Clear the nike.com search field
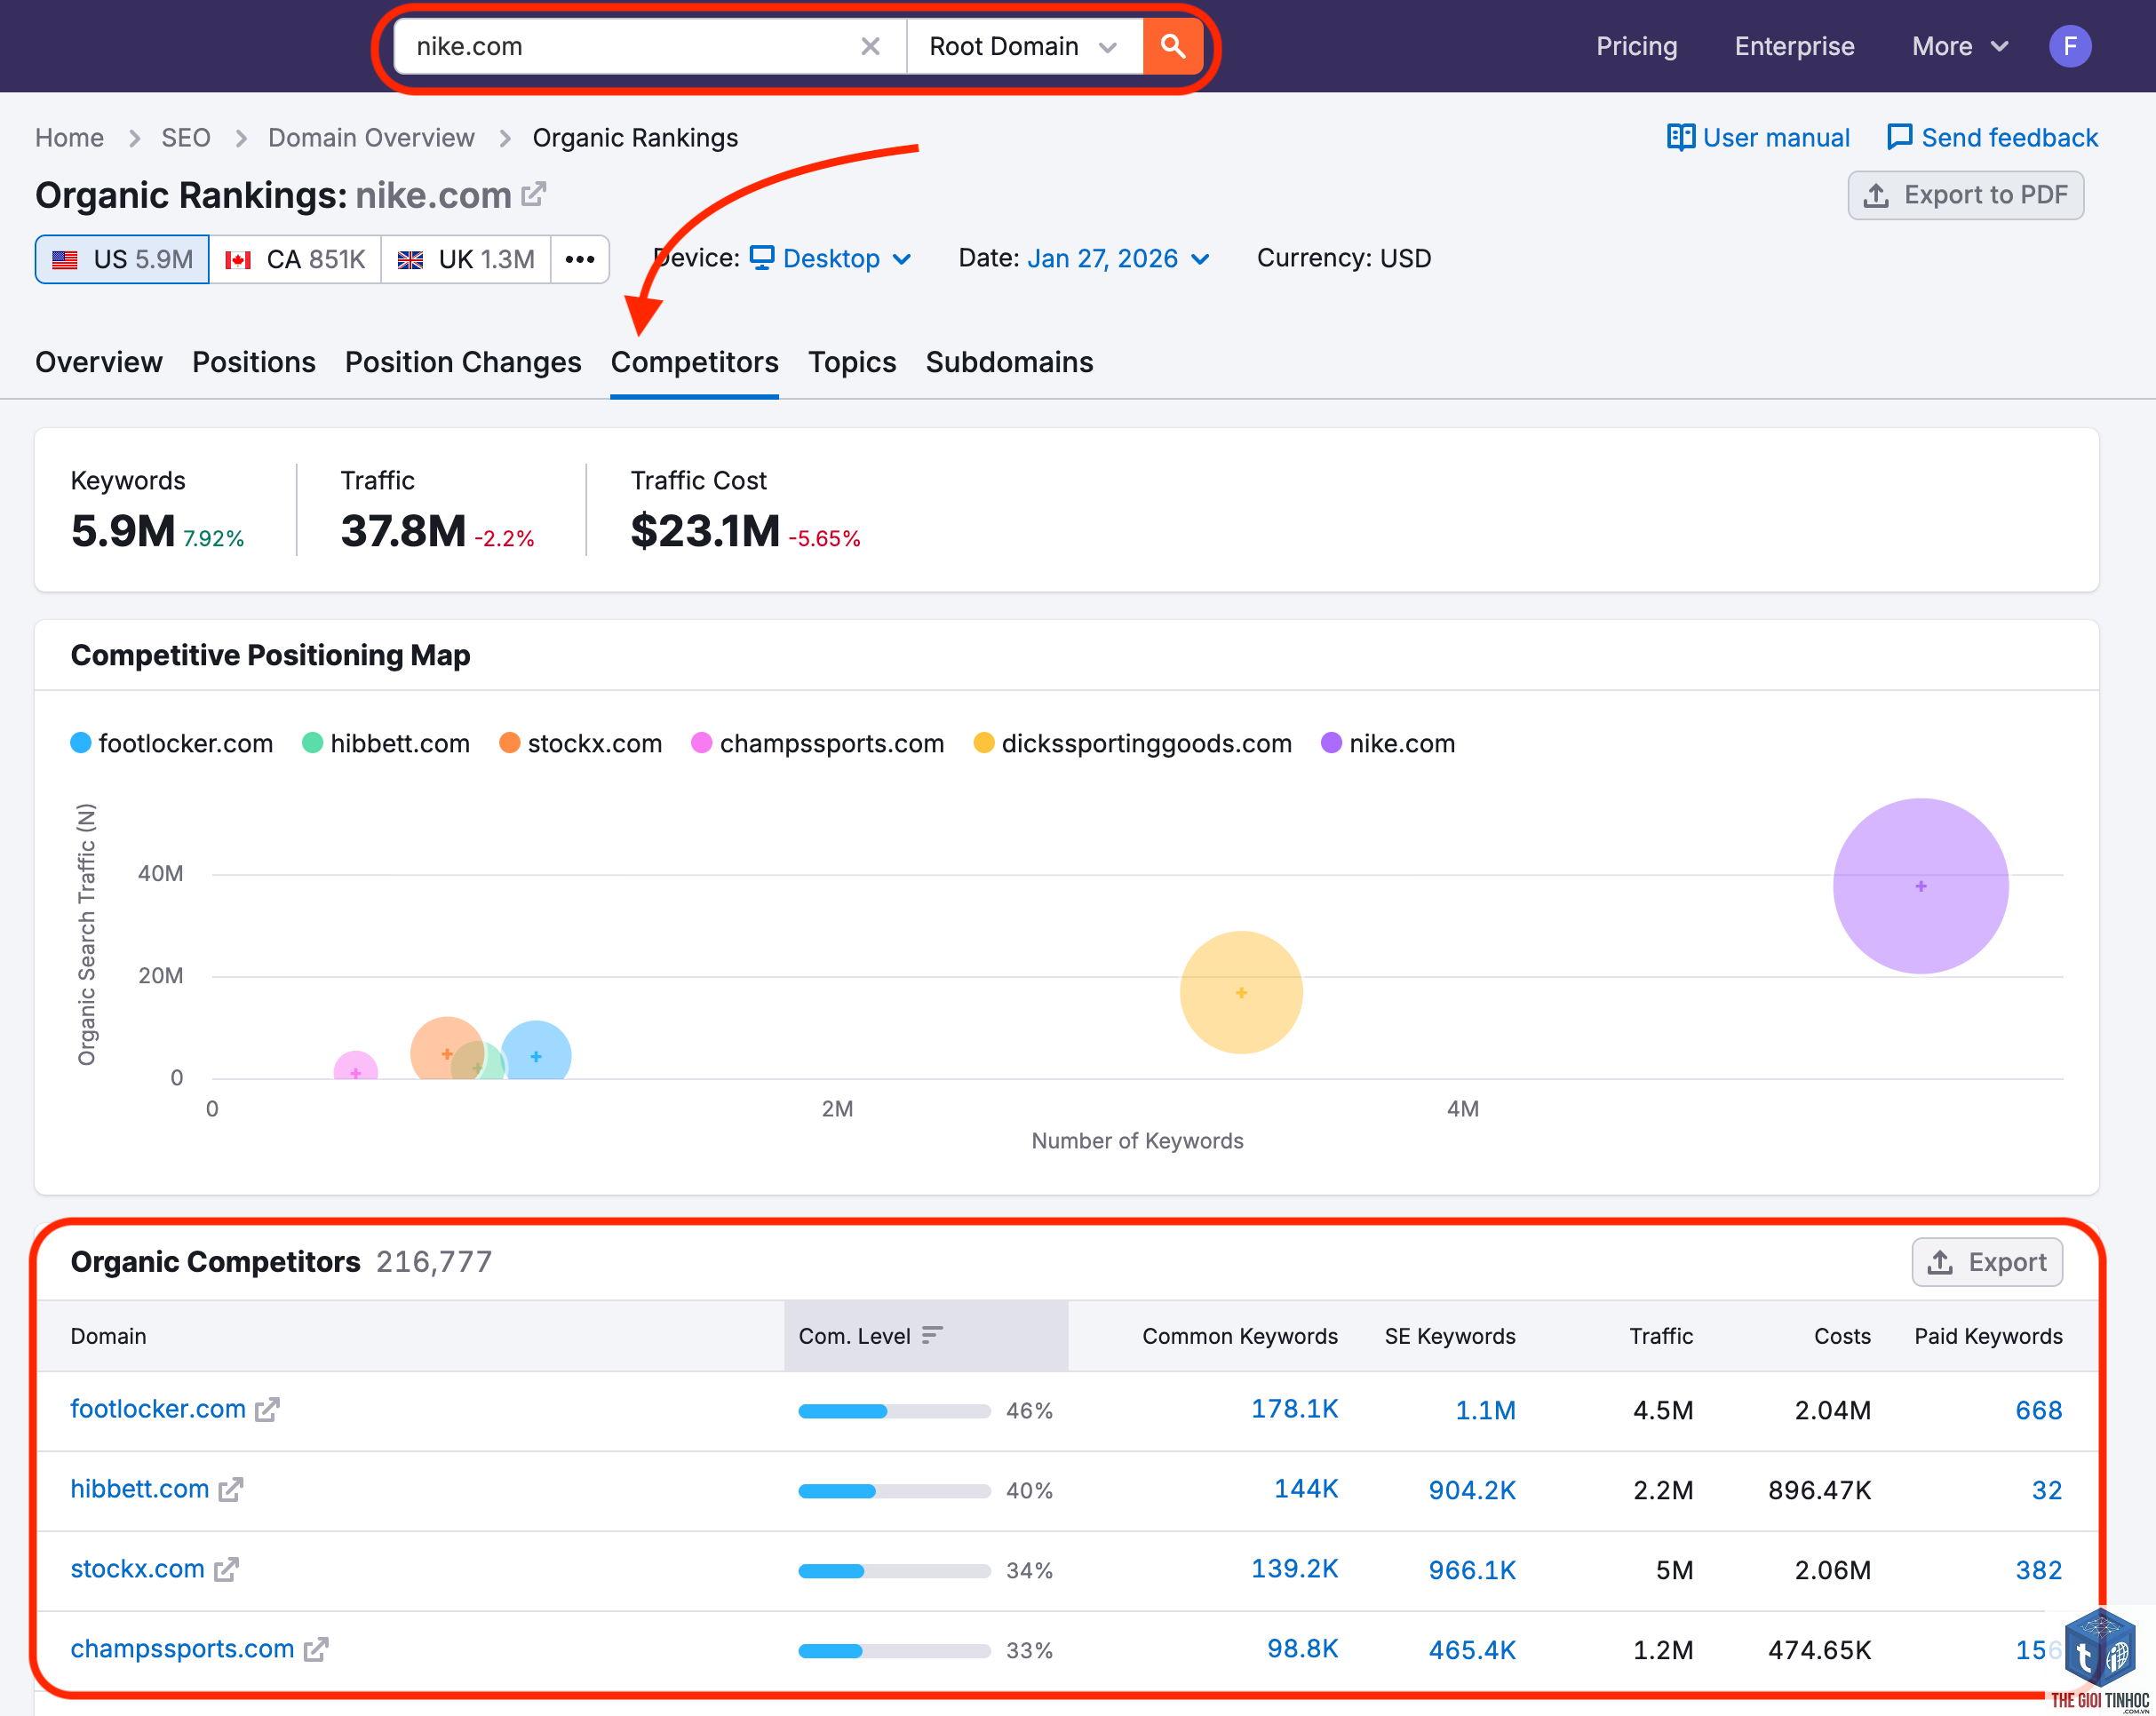The width and height of the screenshot is (2156, 1716). (x=870, y=46)
